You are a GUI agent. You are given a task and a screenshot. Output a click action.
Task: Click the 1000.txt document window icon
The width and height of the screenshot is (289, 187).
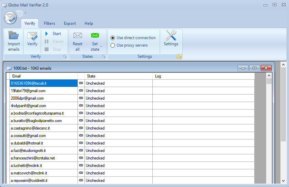click(9, 68)
